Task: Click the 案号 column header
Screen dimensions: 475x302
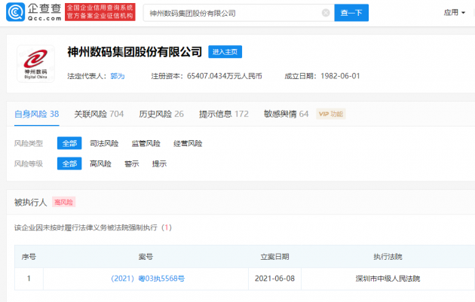Action: coord(146,257)
